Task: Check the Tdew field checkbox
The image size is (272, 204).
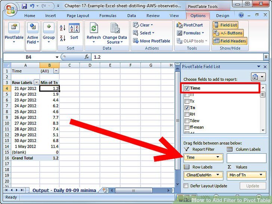Action: [187, 121]
